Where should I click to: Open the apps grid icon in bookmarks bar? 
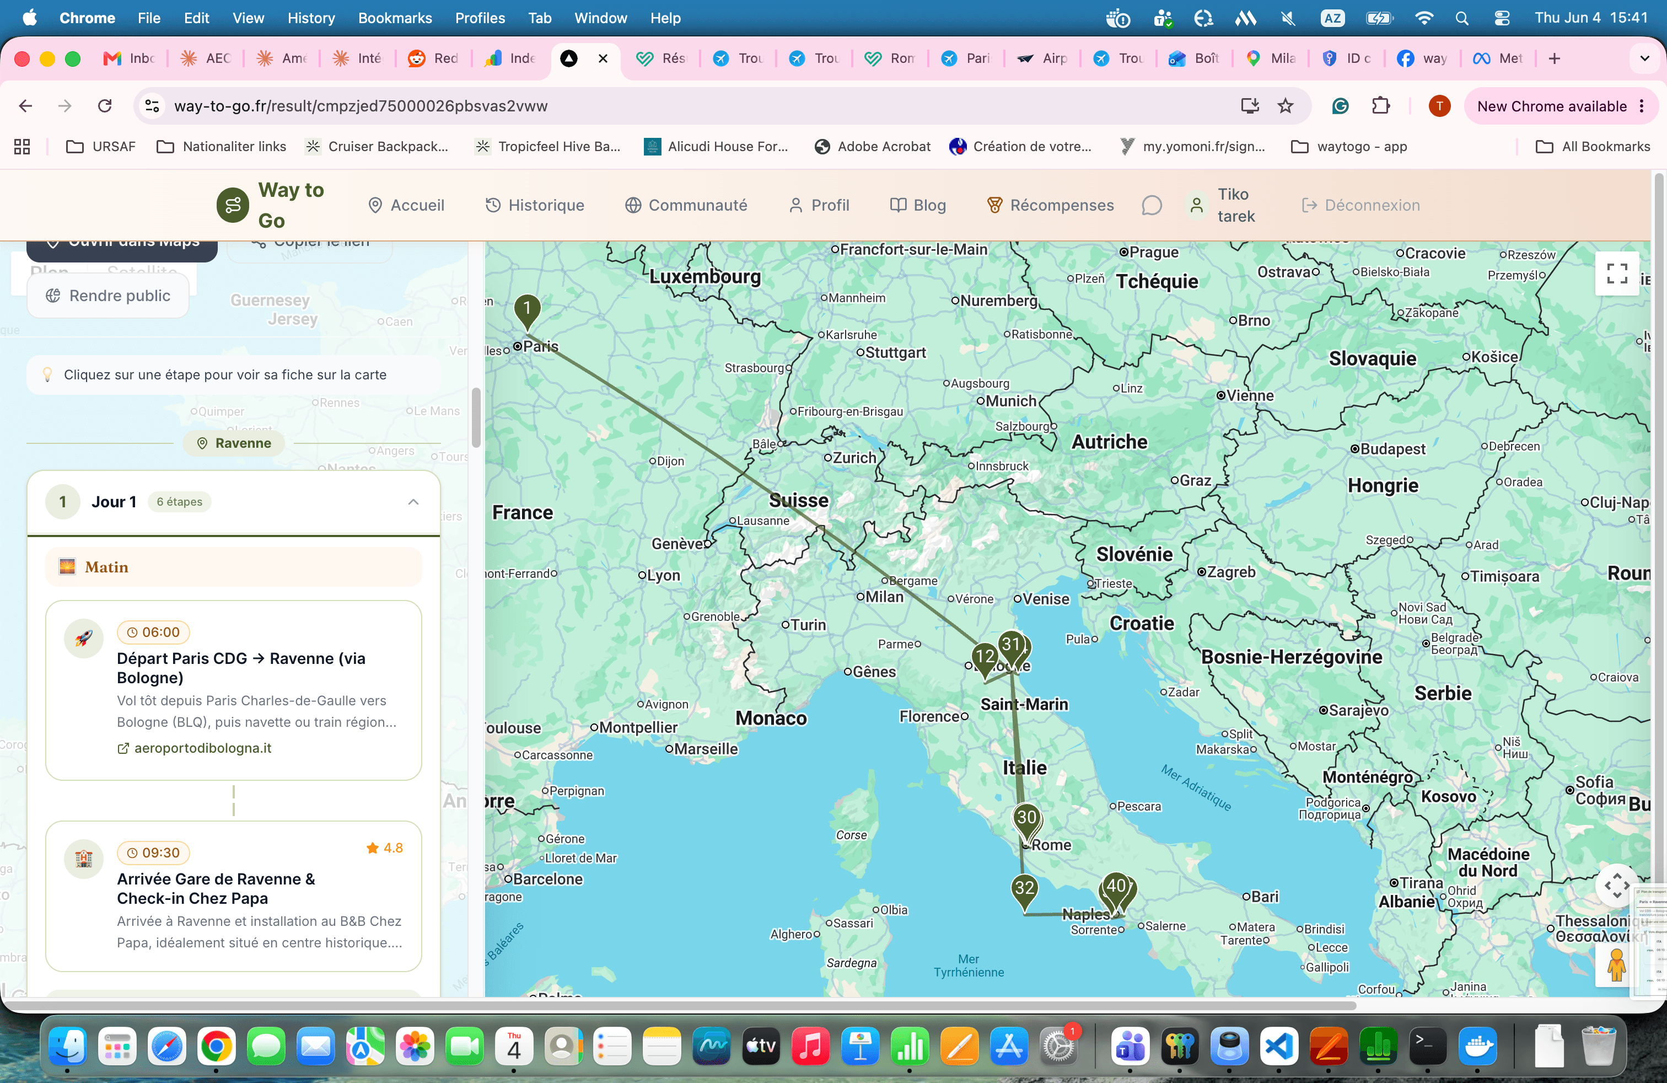pyautogui.click(x=21, y=147)
